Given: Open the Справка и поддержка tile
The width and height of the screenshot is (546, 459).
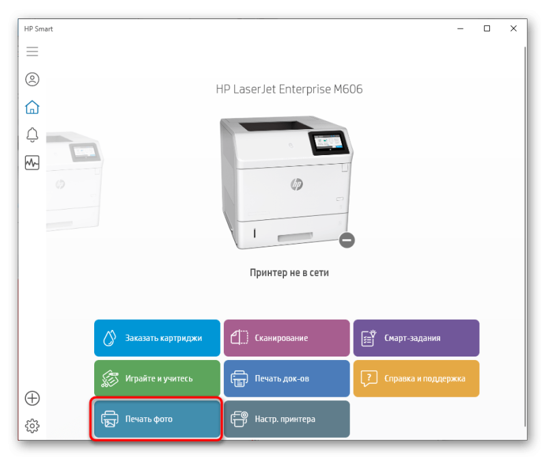Looking at the screenshot, I should [416, 378].
